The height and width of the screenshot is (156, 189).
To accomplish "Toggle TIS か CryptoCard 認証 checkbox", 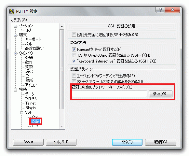I will pos(74,55).
